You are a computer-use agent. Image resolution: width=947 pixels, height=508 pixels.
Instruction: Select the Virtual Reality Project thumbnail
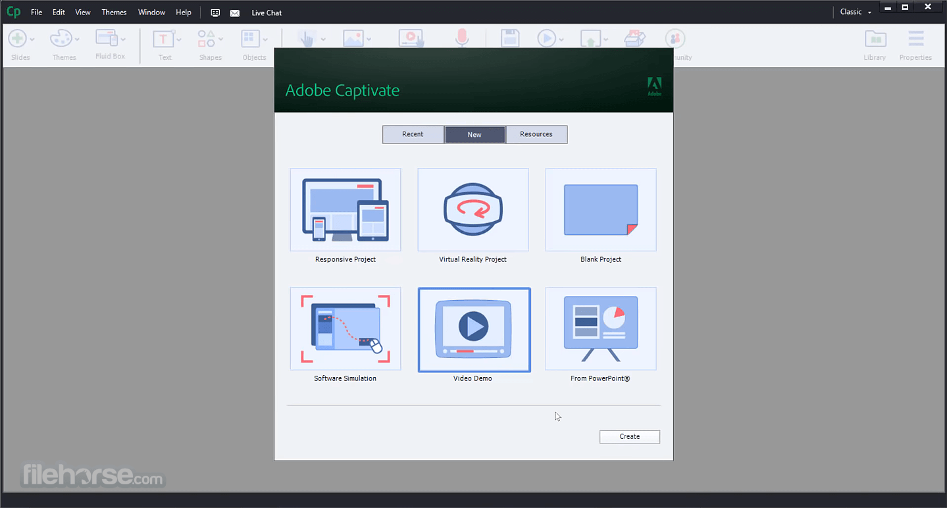[473, 209]
